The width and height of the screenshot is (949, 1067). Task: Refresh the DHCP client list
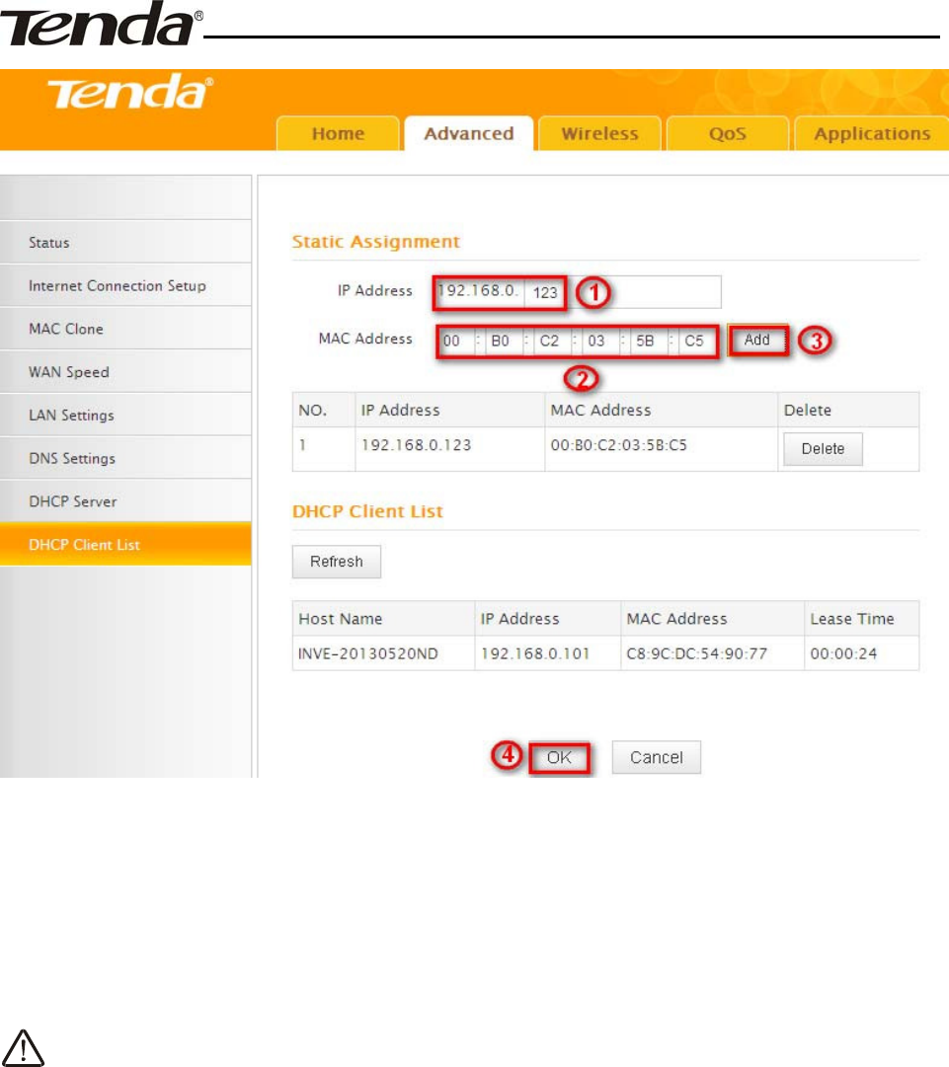[x=337, y=562]
